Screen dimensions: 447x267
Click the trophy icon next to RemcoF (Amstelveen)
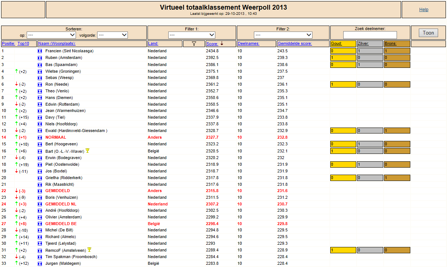tap(89, 250)
